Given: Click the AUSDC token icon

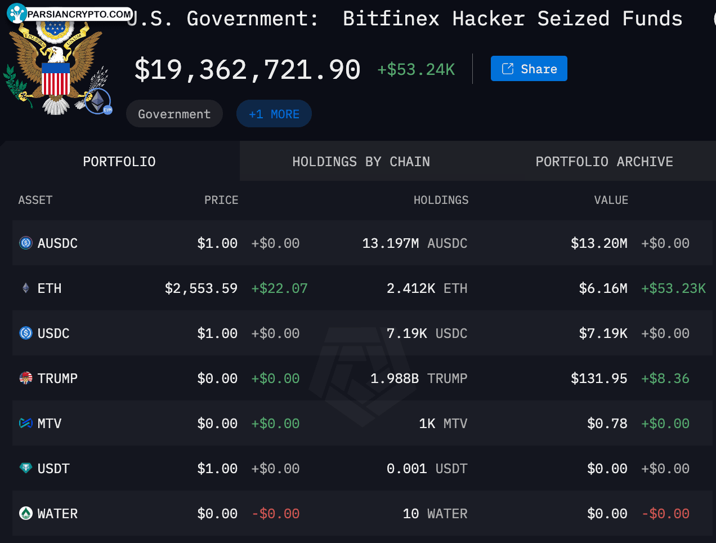Looking at the screenshot, I should click(26, 243).
